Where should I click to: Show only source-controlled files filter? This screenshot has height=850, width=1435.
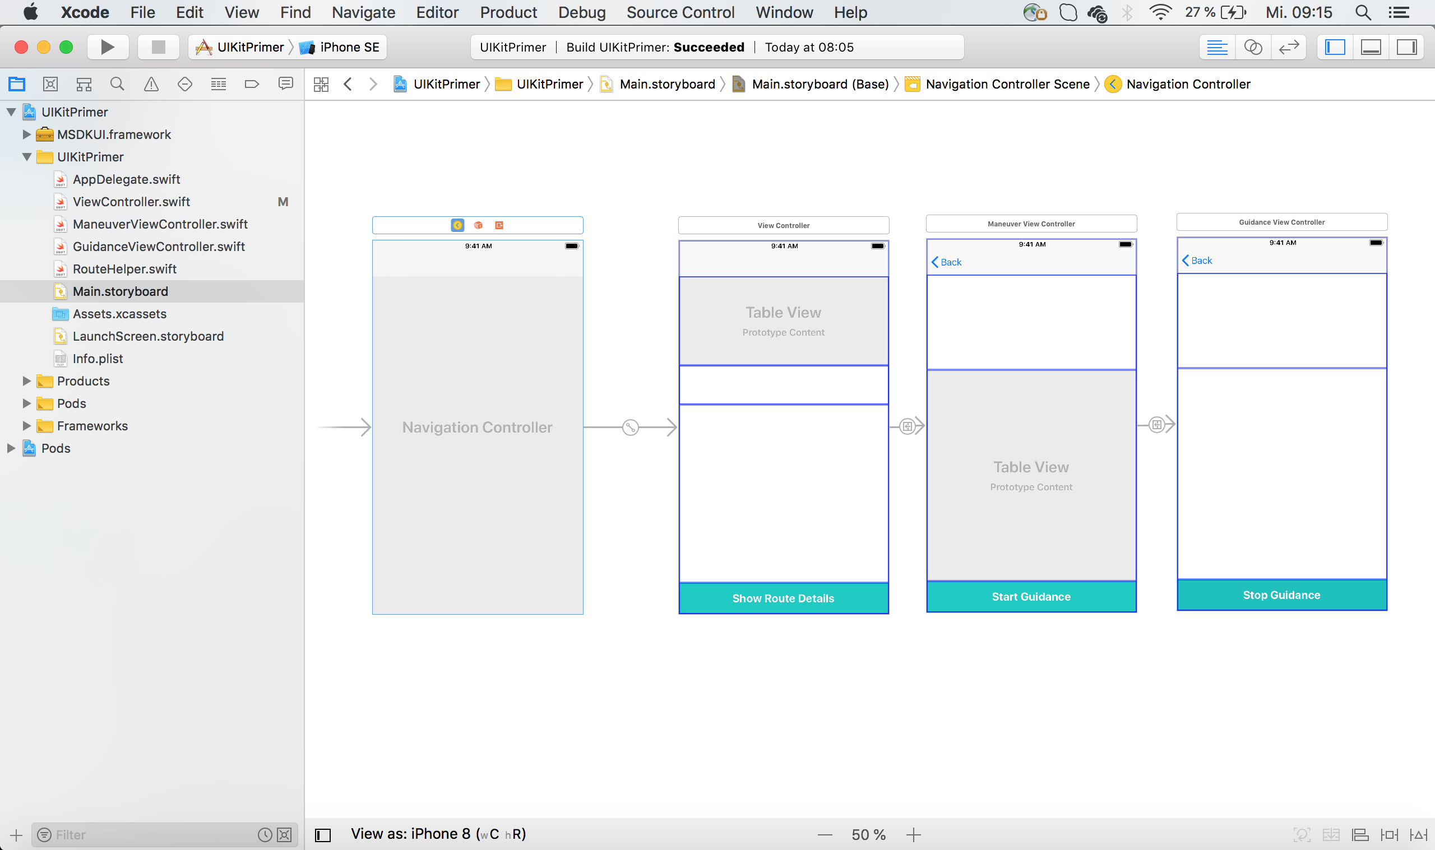click(x=284, y=835)
